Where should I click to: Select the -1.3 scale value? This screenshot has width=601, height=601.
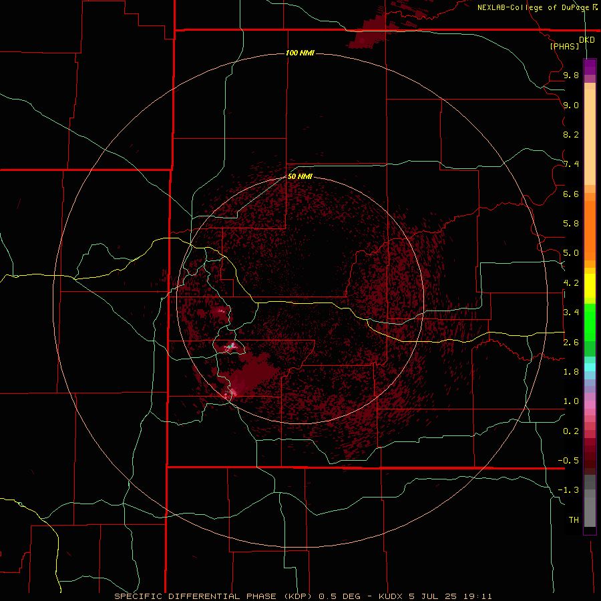click(568, 490)
